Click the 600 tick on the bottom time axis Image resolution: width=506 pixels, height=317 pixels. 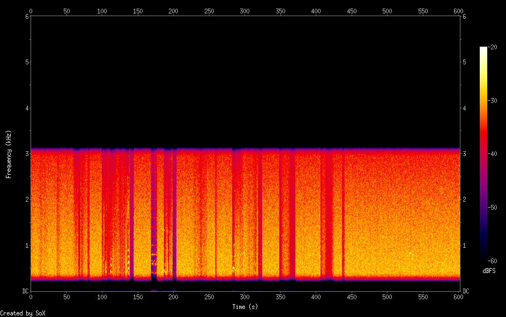tap(459, 297)
